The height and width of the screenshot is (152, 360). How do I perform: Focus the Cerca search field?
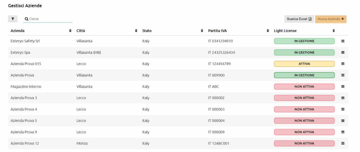click(x=48, y=19)
